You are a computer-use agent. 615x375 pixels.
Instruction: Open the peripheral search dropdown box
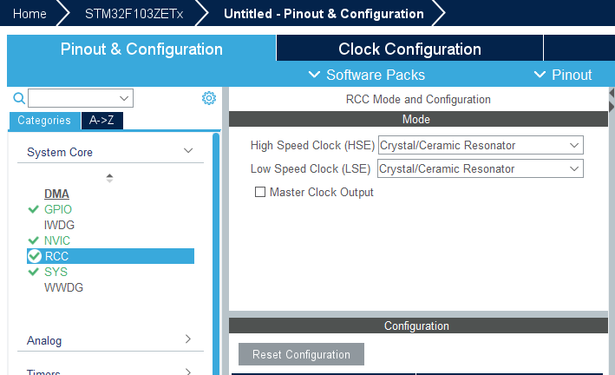click(81, 98)
